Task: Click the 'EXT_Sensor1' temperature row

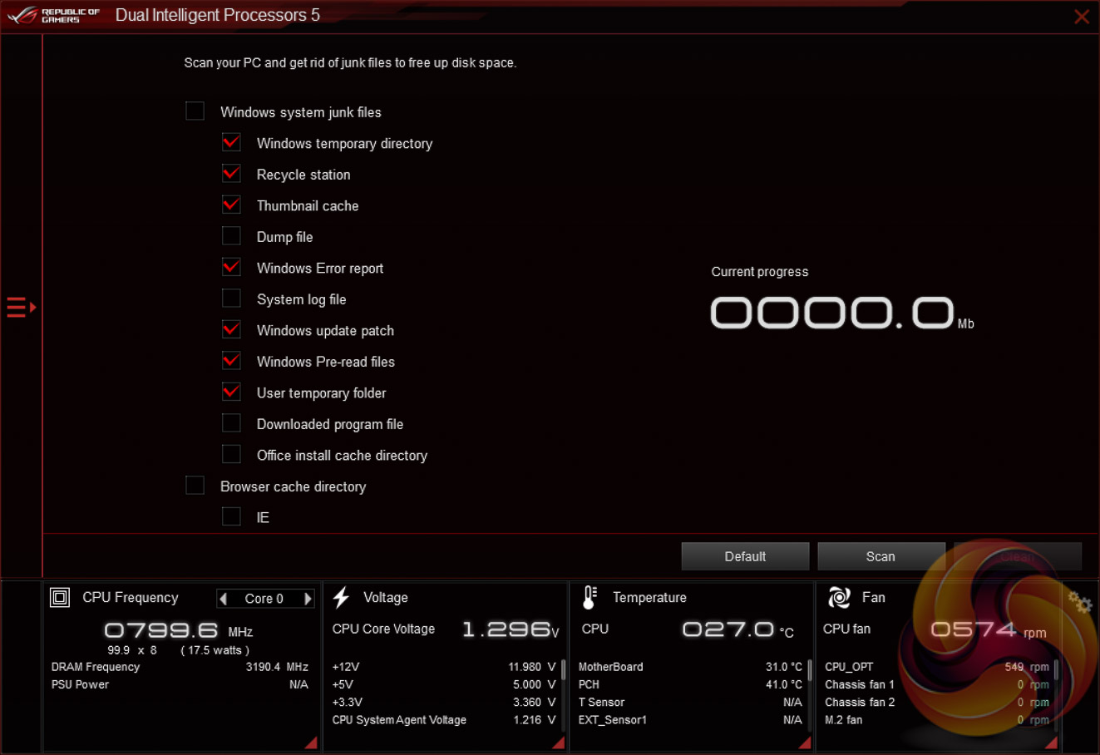Action: click(691, 720)
